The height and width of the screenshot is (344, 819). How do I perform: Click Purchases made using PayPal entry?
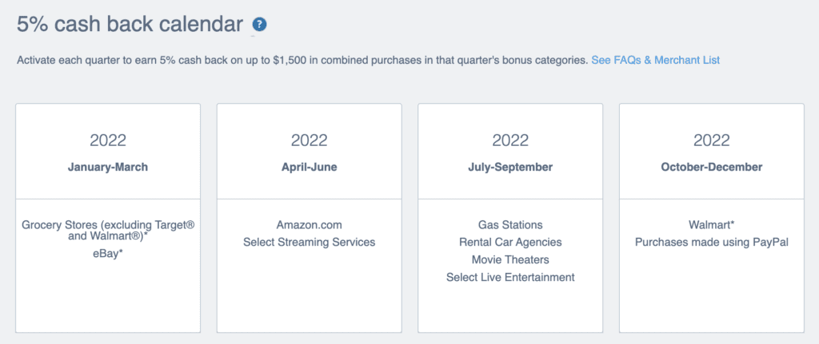[711, 243]
